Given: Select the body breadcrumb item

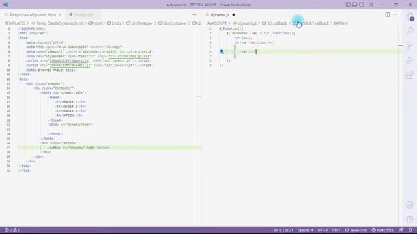Looking at the screenshot, I should 117,23.
